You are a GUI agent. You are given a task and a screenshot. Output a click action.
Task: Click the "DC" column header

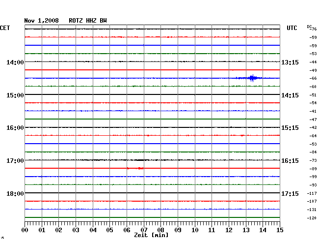309,27
